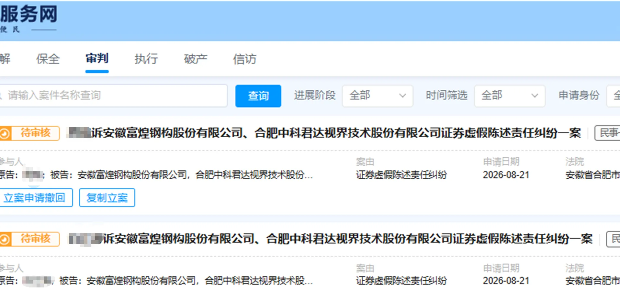This screenshot has width=620, height=291.
Task: Click the first case's 待审核 status label
Action: coord(36,133)
